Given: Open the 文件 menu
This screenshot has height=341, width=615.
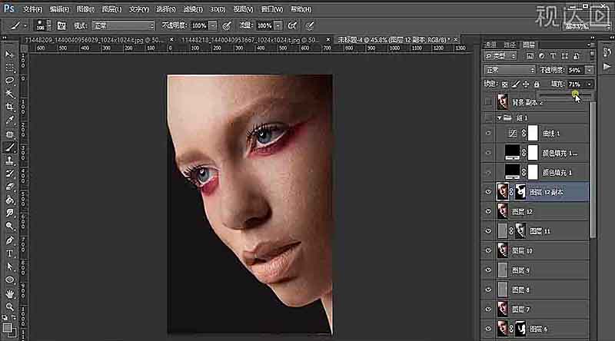Looking at the screenshot, I should 32,9.
